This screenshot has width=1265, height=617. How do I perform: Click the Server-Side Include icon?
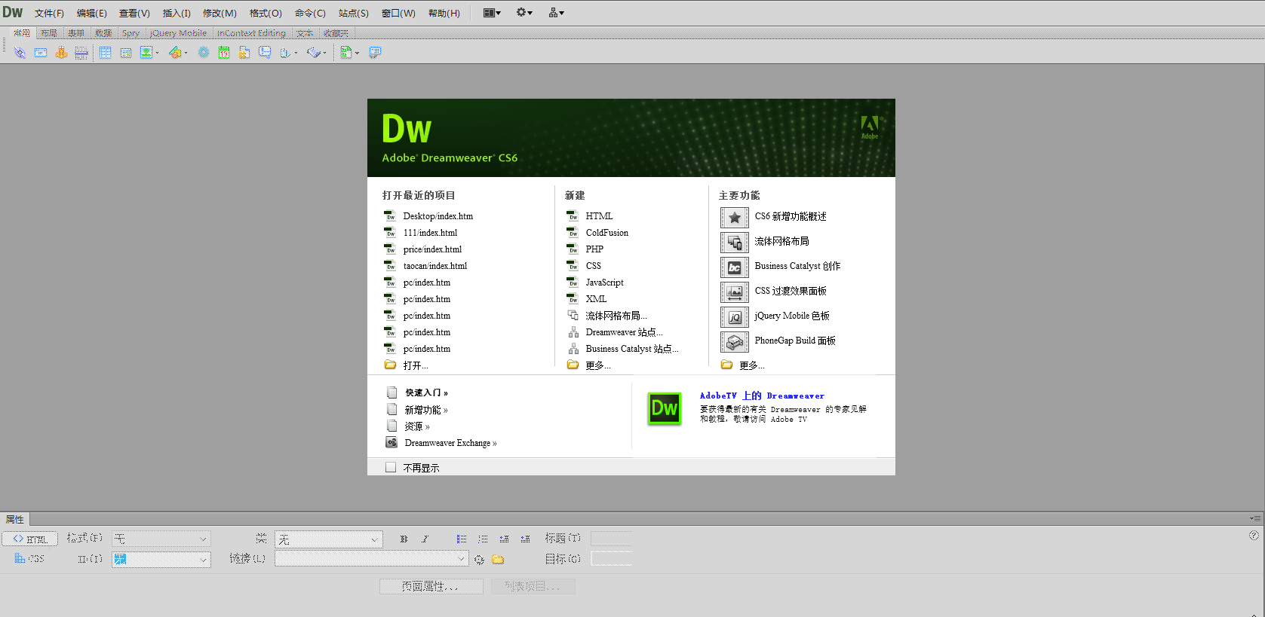tap(244, 53)
